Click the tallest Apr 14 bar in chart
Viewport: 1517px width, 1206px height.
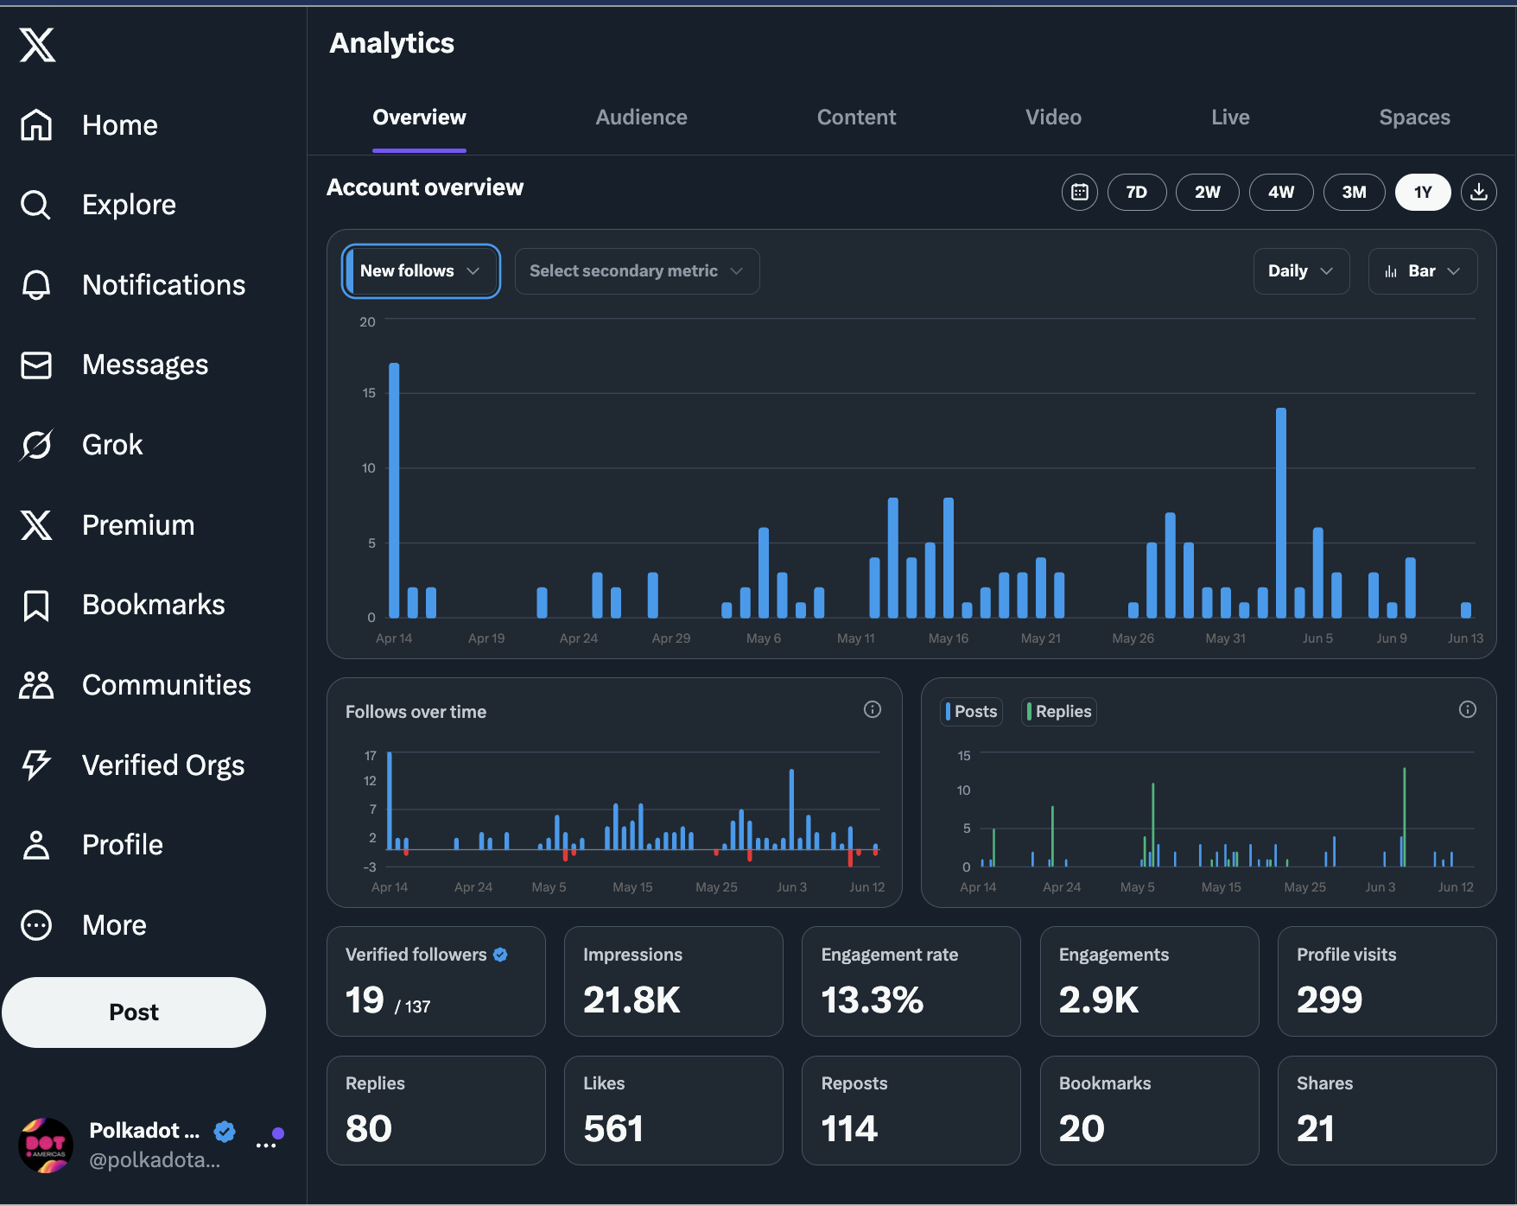pyautogui.click(x=394, y=490)
